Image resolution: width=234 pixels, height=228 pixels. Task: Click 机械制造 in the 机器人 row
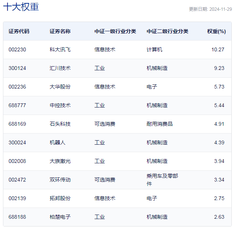click(157, 143)
